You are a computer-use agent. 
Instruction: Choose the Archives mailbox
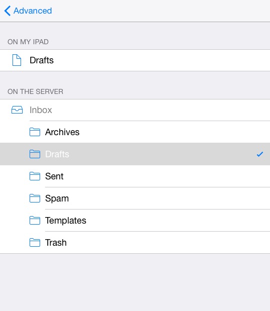click(135, 132)
